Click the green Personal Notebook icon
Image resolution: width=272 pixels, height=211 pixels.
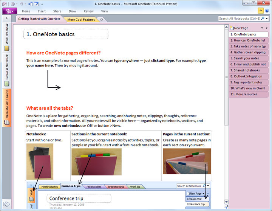coord(7,84)
